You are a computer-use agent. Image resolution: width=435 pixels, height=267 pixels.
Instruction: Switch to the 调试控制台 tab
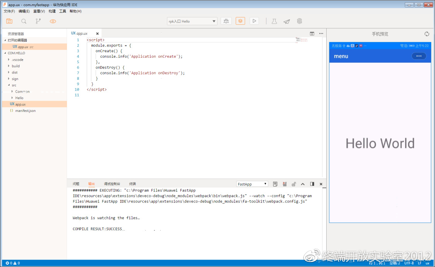click(x=112, y=184)
